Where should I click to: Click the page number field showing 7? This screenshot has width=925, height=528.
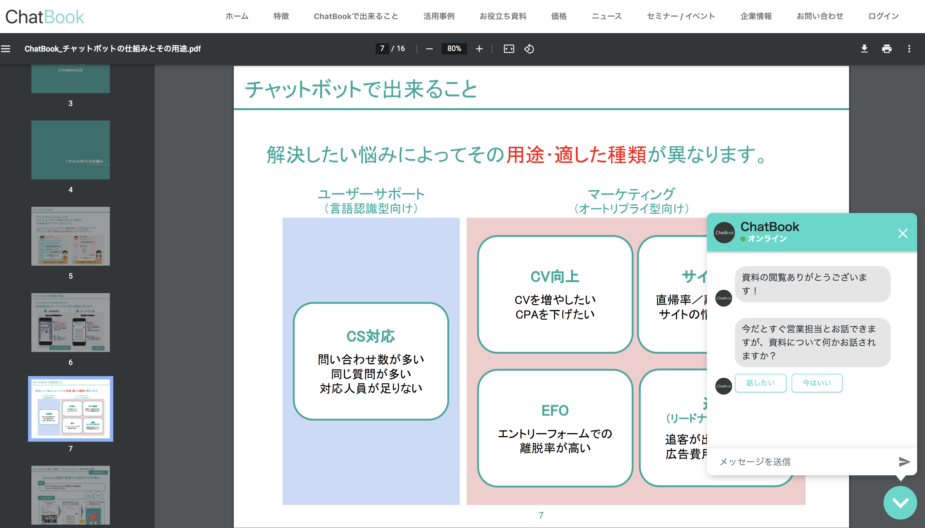[382, 48]
